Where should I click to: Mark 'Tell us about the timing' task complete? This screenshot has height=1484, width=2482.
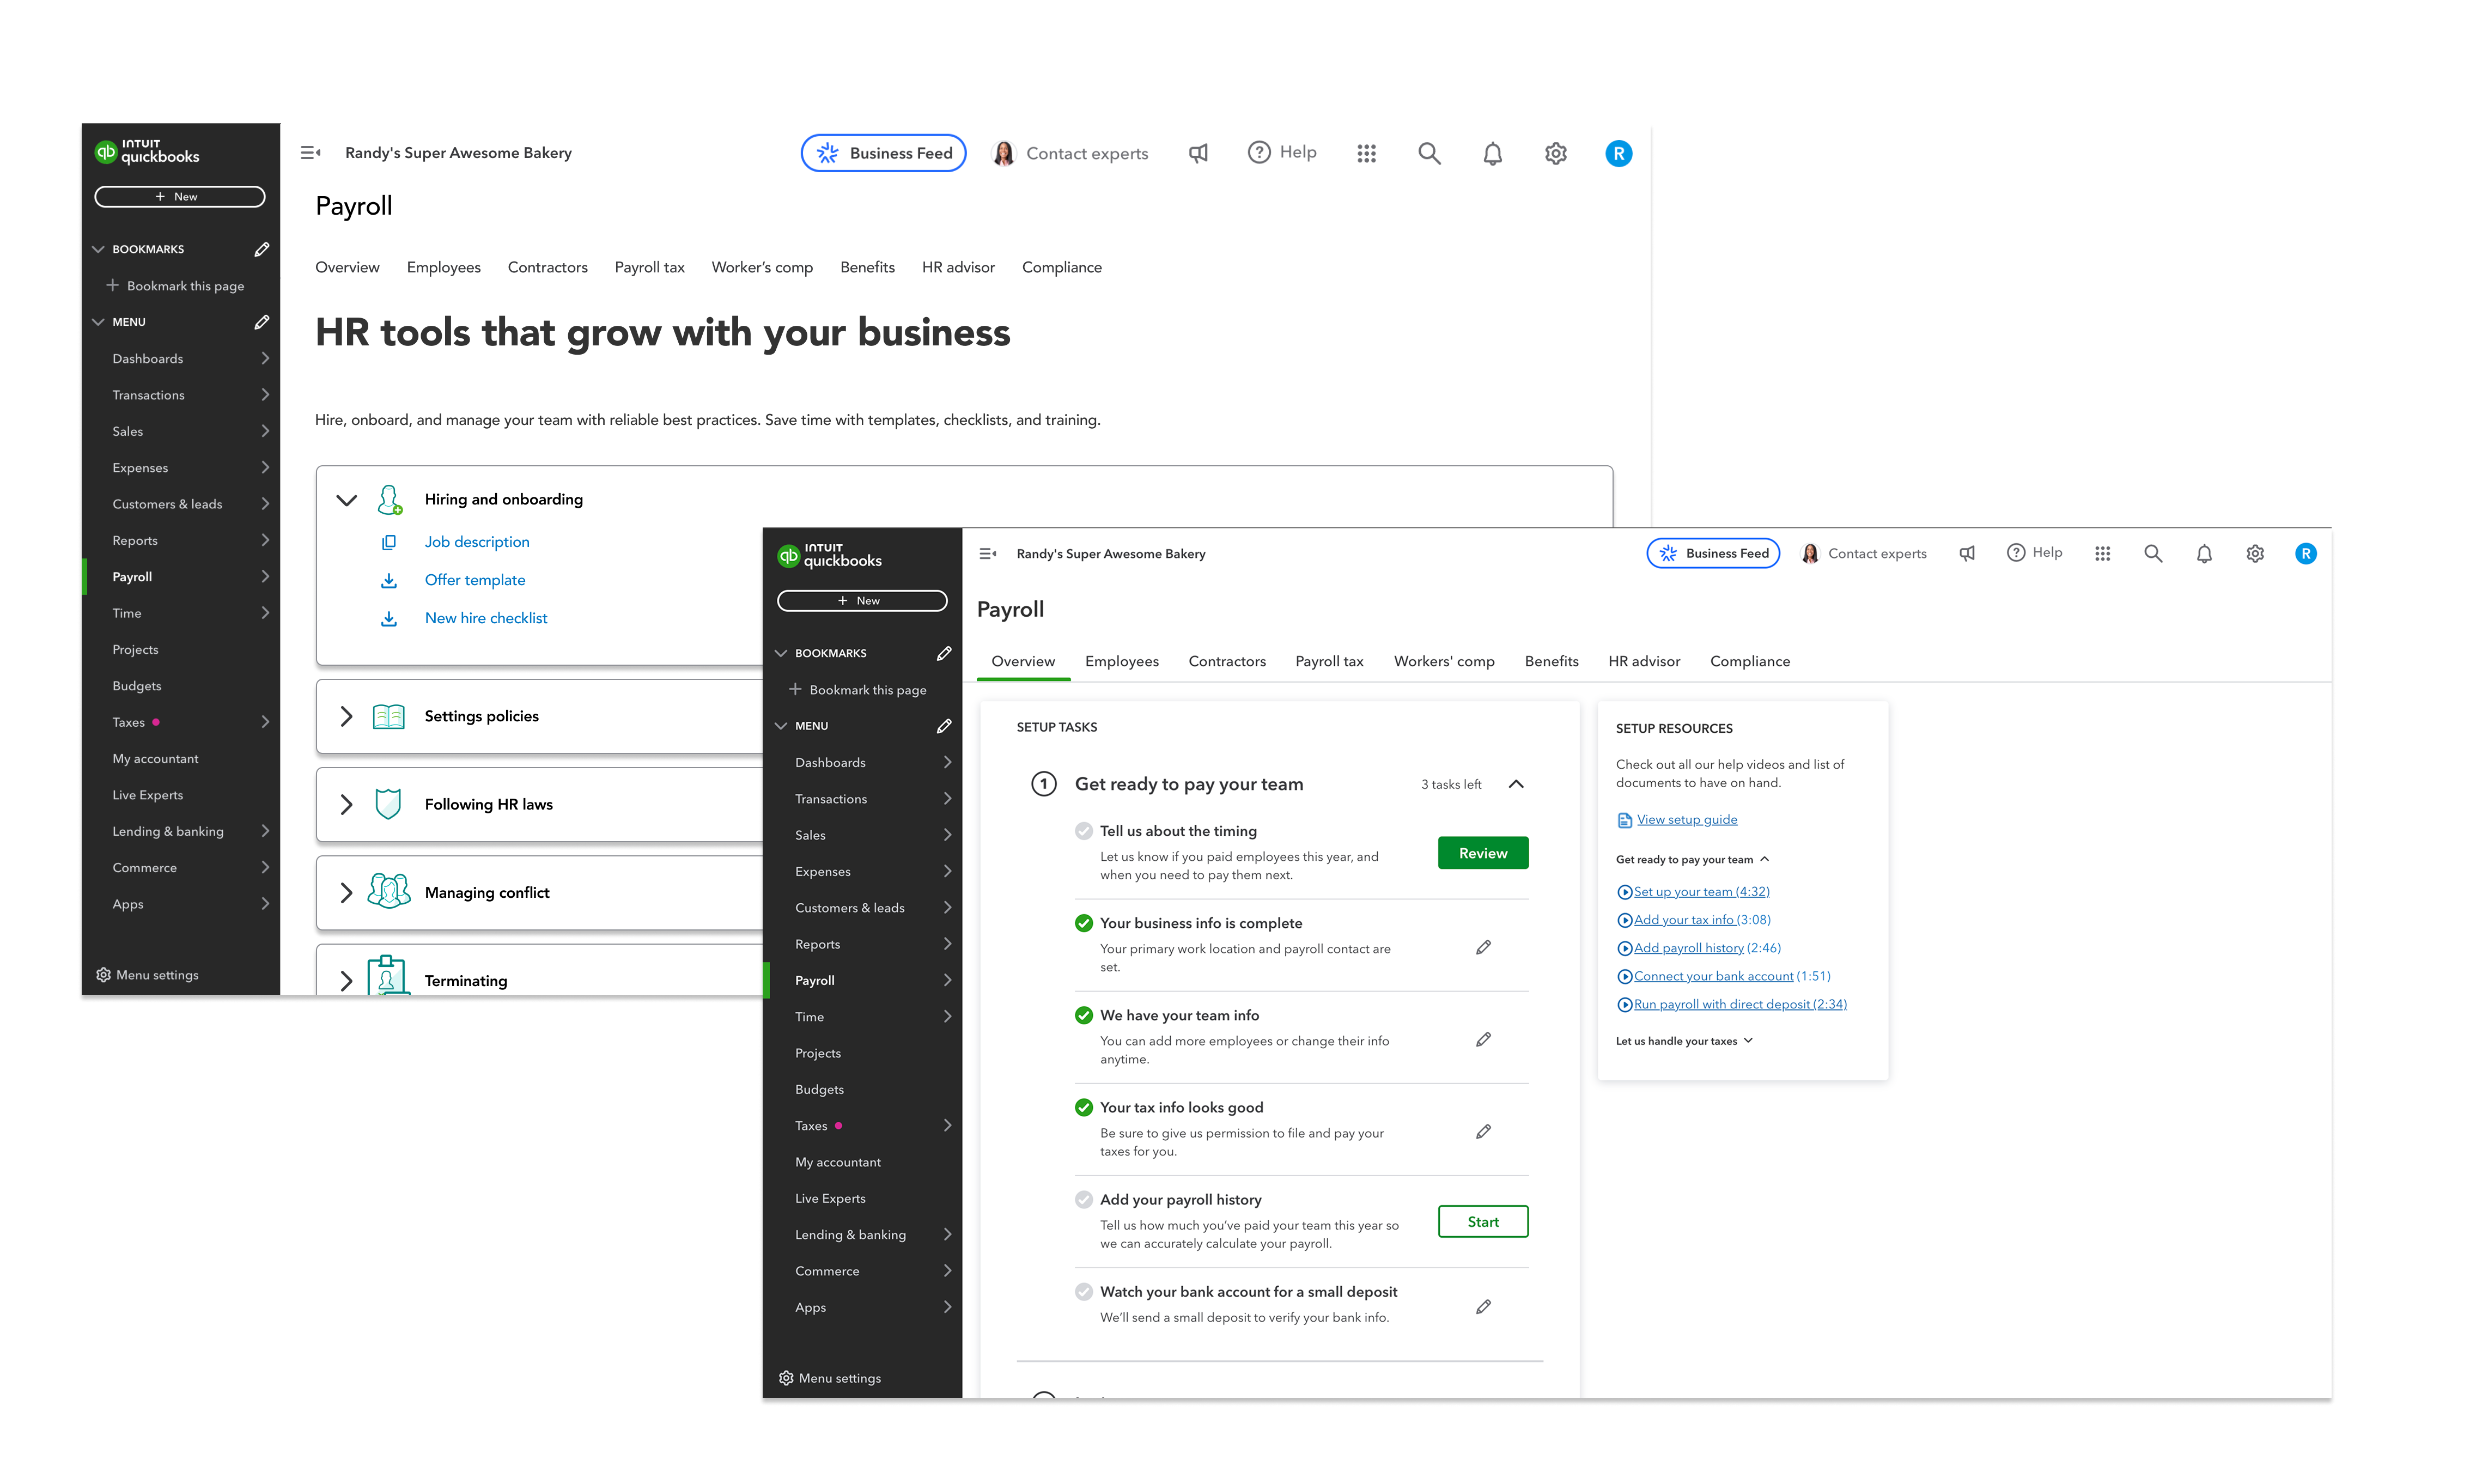pyautogui.click(x=1084, y=830)
